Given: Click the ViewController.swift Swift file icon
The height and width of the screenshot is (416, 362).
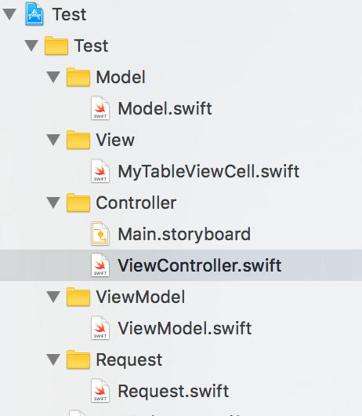Looking at the screenshot, I should coord(100,265).
